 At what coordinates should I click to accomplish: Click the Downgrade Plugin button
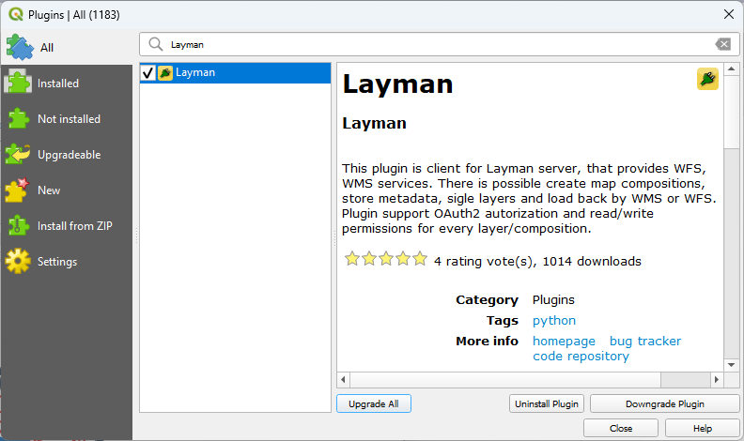coord(665,404)
